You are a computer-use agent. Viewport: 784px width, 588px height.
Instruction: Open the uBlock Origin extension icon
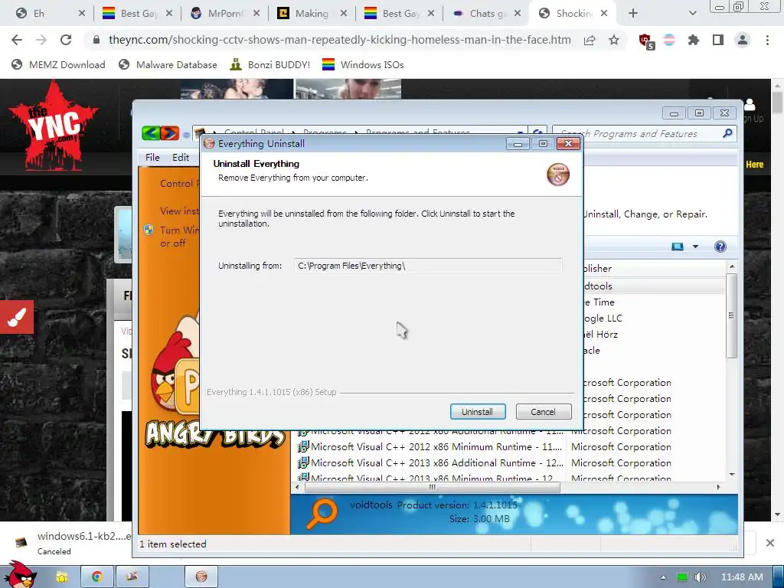pos(646,41)
